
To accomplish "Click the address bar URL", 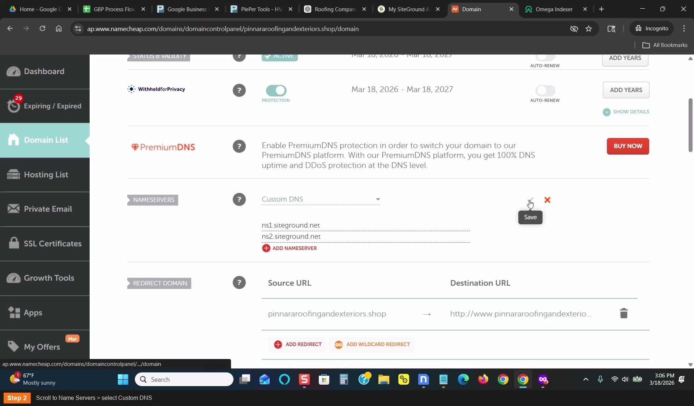I will tap(223, 29).
